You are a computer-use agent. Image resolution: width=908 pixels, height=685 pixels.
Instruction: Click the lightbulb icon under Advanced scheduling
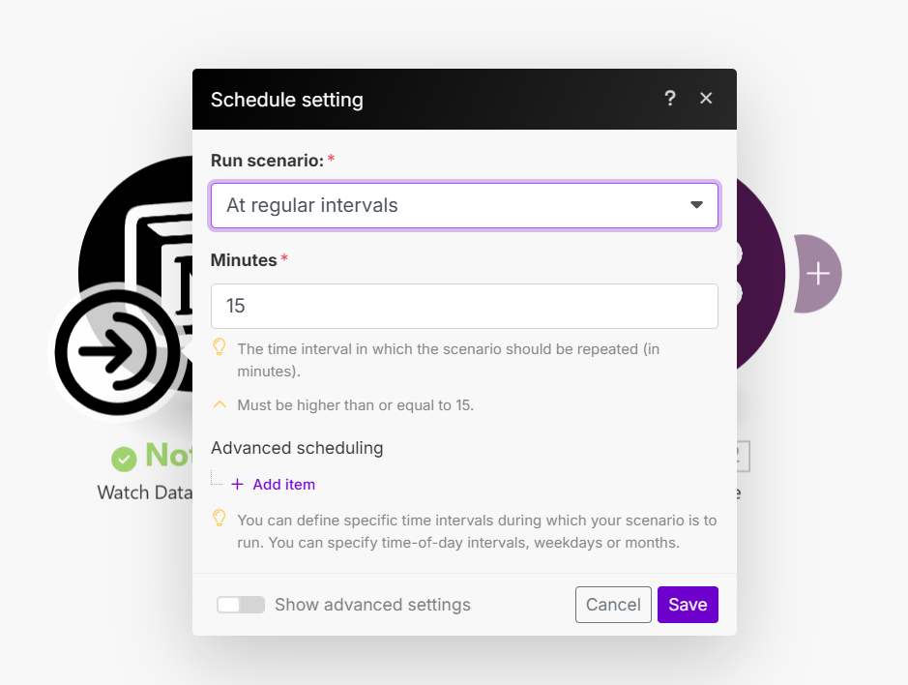click(220, 518)
